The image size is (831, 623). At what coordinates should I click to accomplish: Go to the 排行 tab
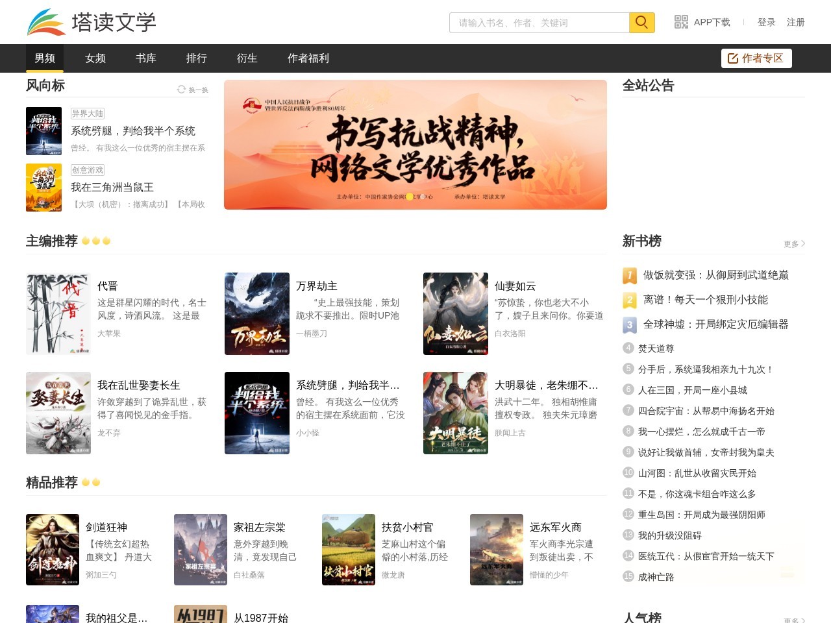[197, 58]
